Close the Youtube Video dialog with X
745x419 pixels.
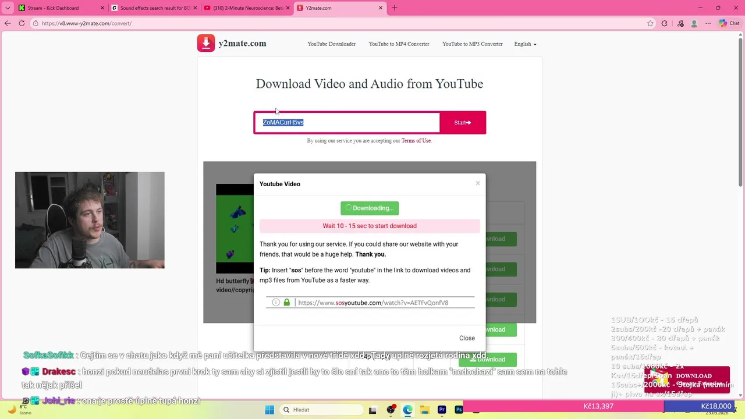click(x=478, y=183)
